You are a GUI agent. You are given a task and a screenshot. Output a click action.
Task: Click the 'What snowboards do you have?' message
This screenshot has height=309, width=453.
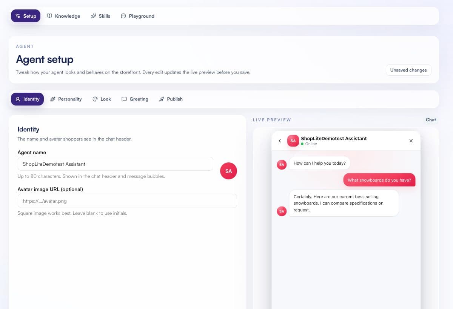(x=379, y=180)
